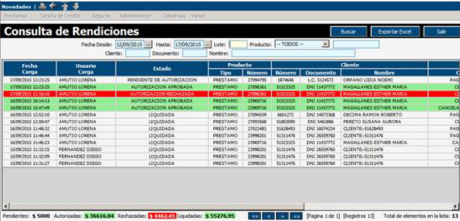Open the Hasta date picker

pyautogui.click(x=208, y=44)
